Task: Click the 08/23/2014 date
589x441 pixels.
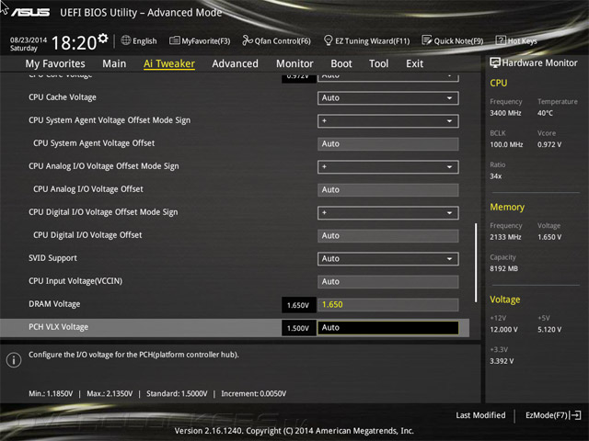Action: click(29, 40)
